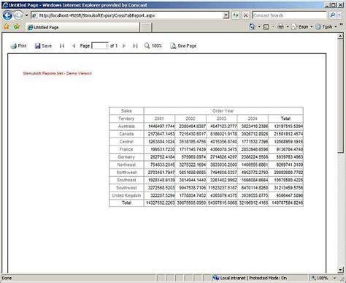
Task: Go to the first report page
Action: [x=62, y=45]
